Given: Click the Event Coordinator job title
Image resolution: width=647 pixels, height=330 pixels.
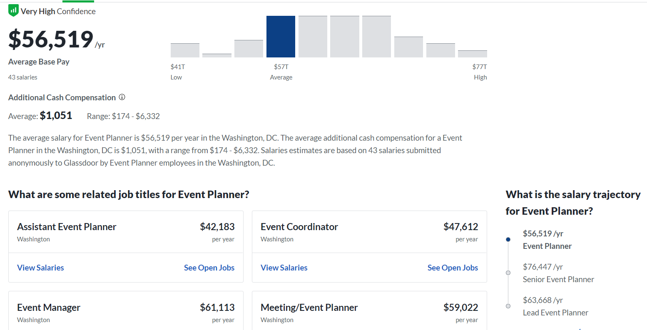Looking at the screenshot, I should (x=299, y=226).
